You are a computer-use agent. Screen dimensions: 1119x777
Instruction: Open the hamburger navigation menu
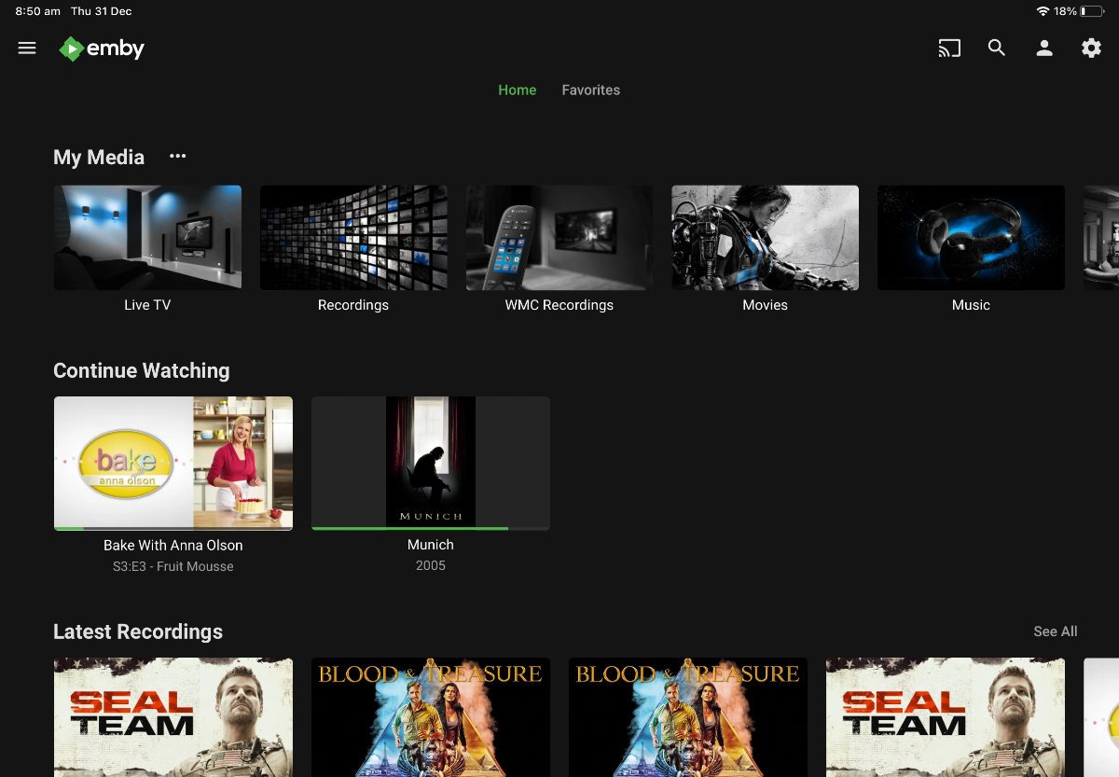[27, 49]
